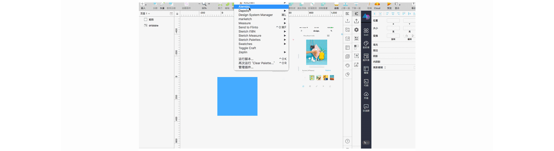Click the zoom magnifier showing 50%

pos(204,6)
